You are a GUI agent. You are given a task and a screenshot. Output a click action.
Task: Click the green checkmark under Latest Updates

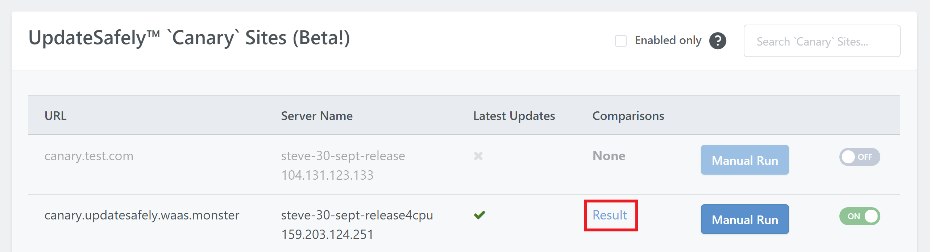(x=479, y=215)
